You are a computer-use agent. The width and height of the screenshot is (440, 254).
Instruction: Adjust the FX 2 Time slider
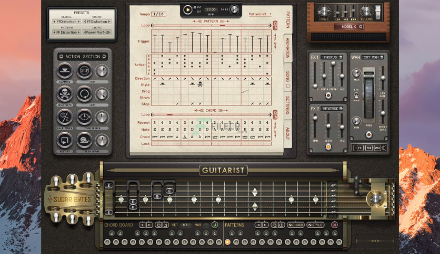[x=315, y=125]
